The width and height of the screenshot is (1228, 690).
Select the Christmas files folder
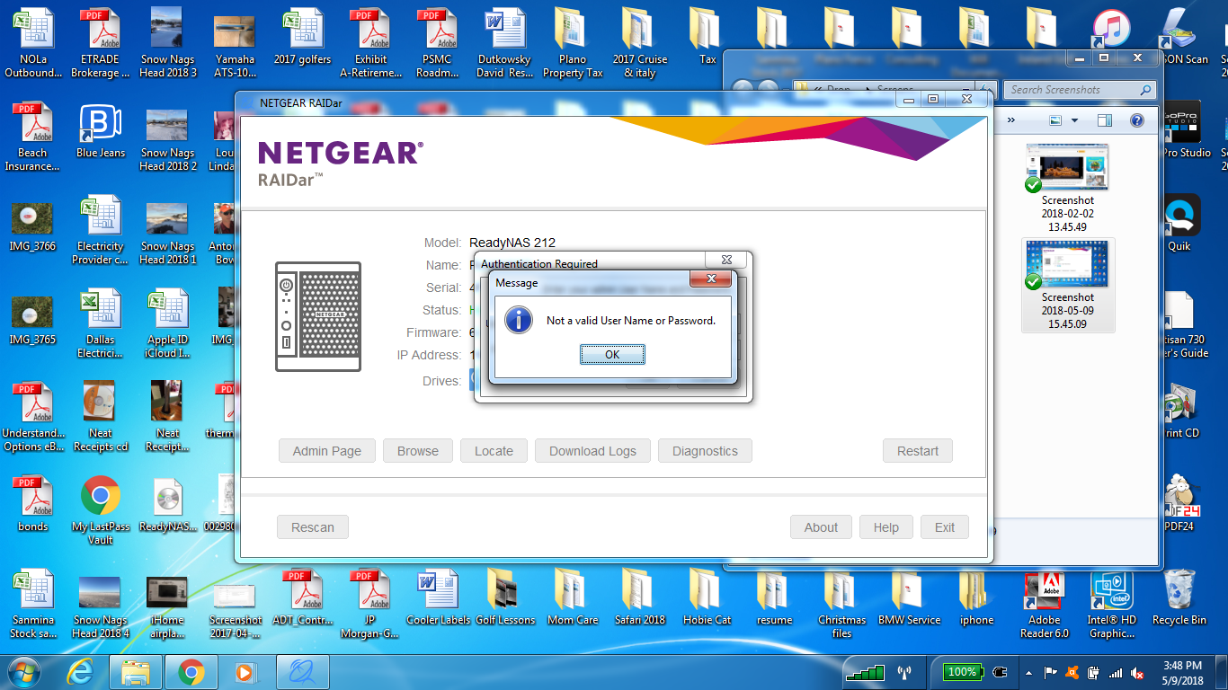tap(842, 604)
